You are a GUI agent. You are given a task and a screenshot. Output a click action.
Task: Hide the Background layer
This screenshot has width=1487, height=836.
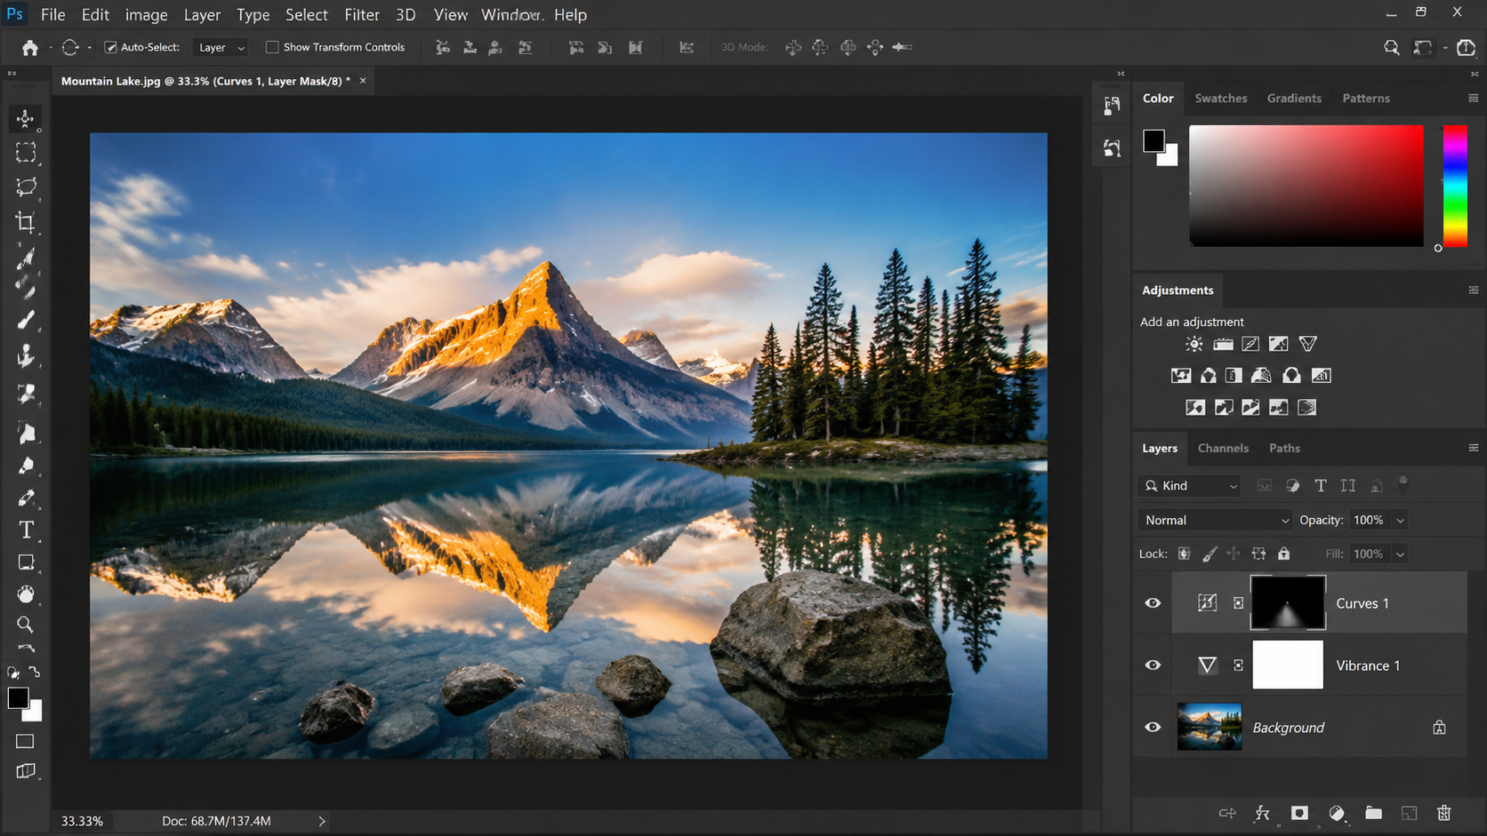pyautogui.click(x=1153, y=727)
